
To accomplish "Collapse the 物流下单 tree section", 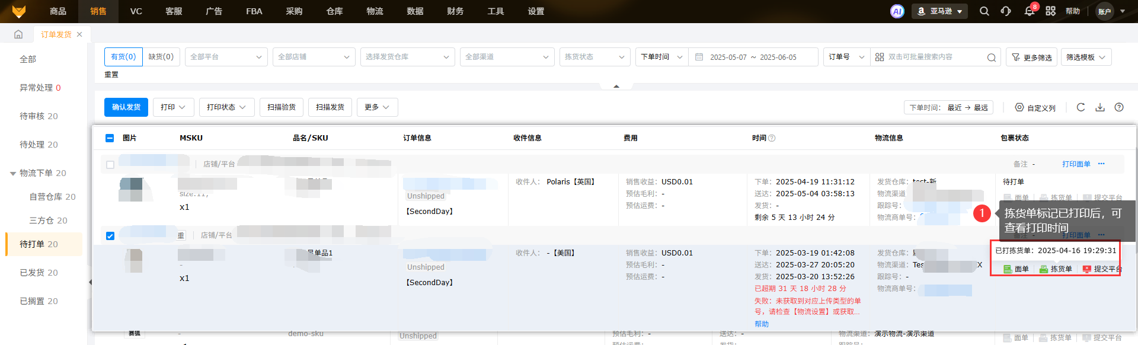I will coord(13,174).
